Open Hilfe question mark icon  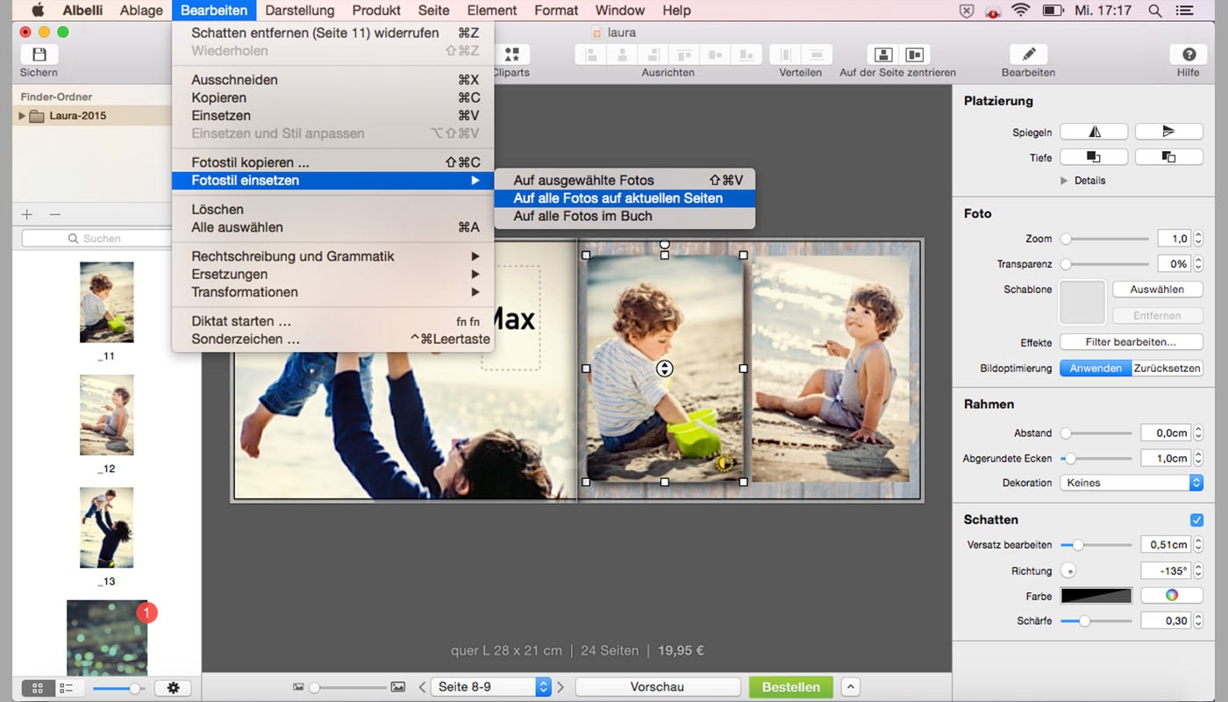[x=1189, y=54]
